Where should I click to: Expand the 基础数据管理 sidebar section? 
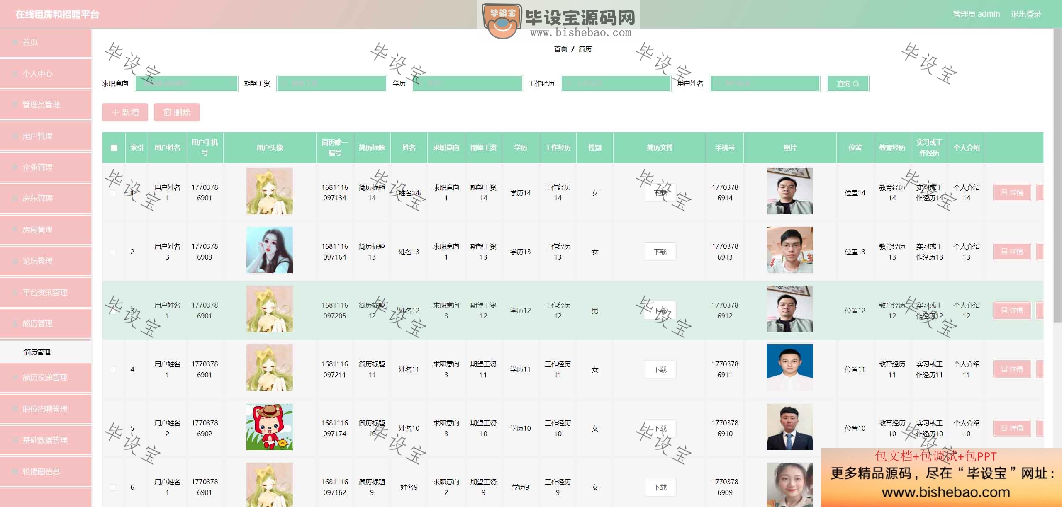46,440
